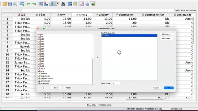Select c16 in the dialog variable list

(x=42, y=54)
